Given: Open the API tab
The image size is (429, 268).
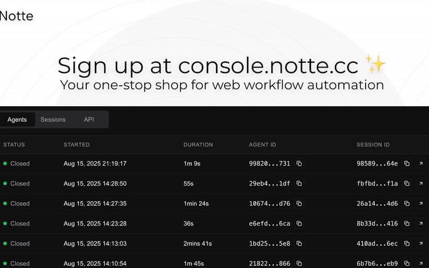Looking at the screenshot, I should pyautogui.click(x=89, y=120).
